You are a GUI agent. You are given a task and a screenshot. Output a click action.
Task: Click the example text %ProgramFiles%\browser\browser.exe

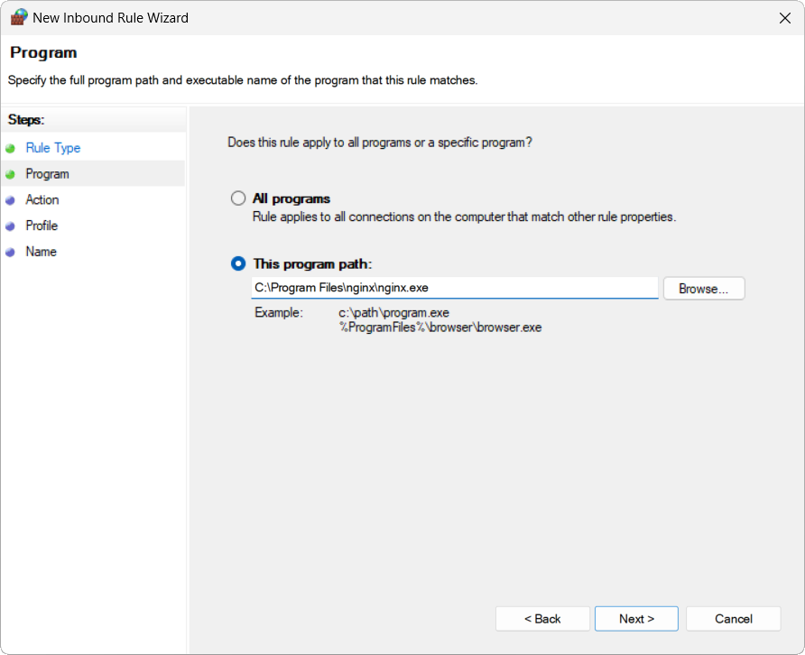440,327
